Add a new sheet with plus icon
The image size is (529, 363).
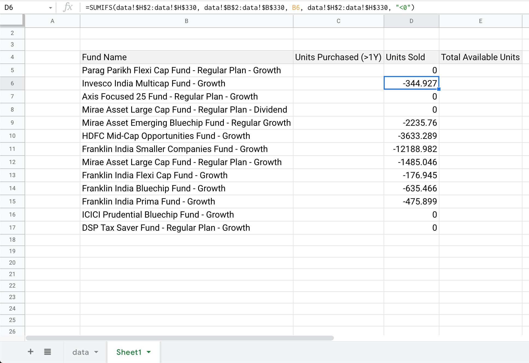(31, 352)
